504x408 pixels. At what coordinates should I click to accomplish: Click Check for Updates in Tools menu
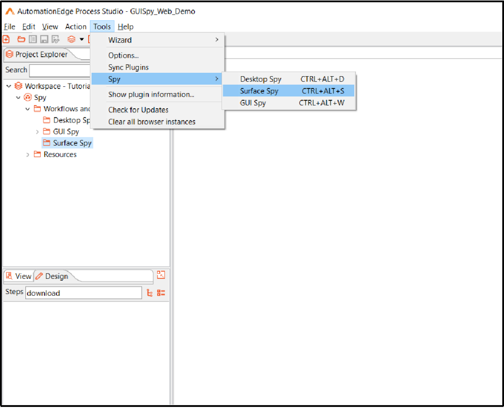[x=138, y=109]
